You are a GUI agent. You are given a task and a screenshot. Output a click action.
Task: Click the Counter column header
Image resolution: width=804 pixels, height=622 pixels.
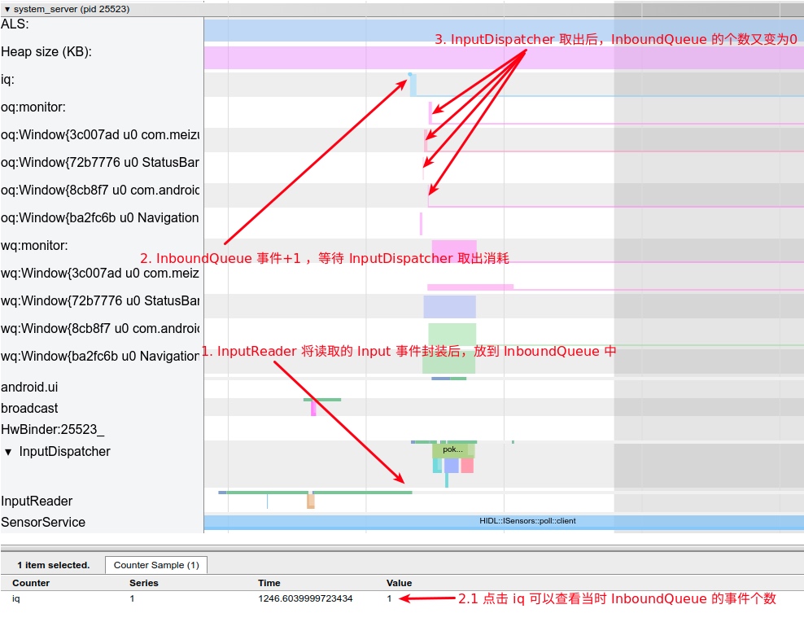(x=31, y=583)
